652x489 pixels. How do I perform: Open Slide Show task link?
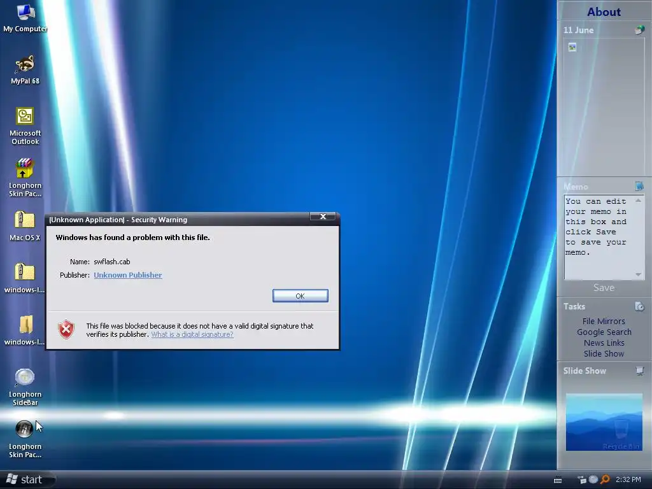pos(604,353)
